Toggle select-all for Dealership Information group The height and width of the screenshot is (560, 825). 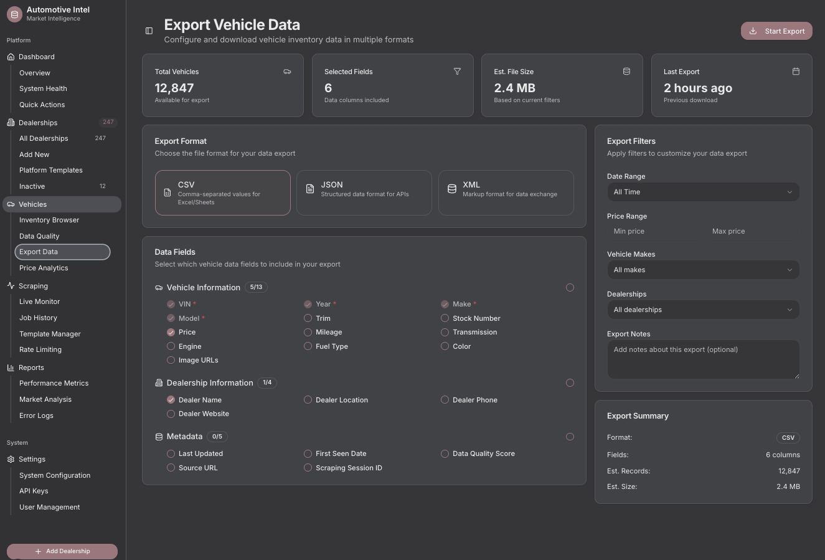pos(570,383)
